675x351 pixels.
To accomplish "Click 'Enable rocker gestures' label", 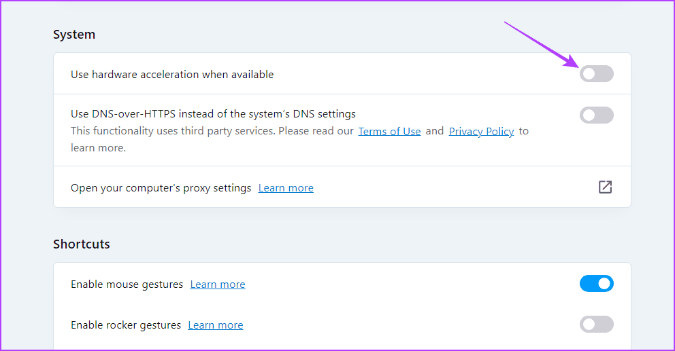I will [x=126, y=325].
